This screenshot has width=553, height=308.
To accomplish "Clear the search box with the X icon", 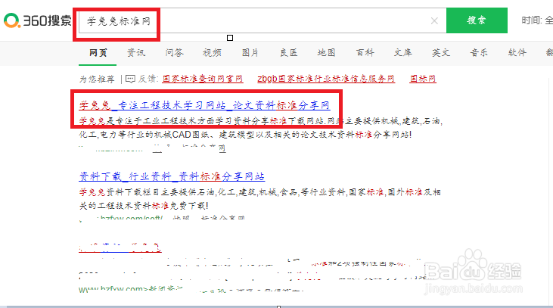I will pyautogui.click(x=434, y=21).
